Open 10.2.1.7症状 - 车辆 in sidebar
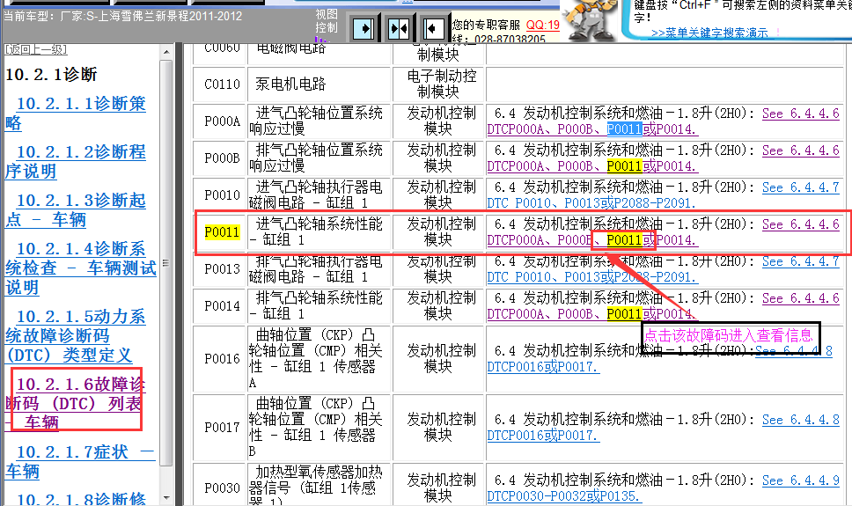This screenshot has width=852, height=506. pyautogui.click(x=80, y=461)
